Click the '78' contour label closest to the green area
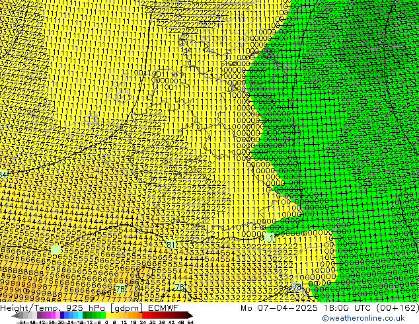The width and height of the screenshot is (419, 324). pos(297,287)
